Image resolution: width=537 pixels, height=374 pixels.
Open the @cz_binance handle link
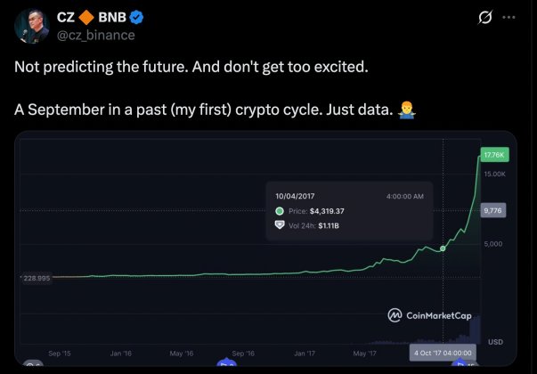[96, 35]
